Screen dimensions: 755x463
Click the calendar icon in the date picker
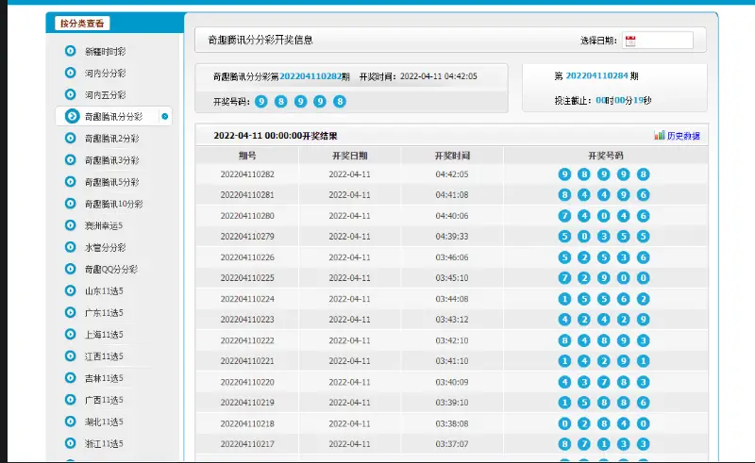click(x=630, y=41)
